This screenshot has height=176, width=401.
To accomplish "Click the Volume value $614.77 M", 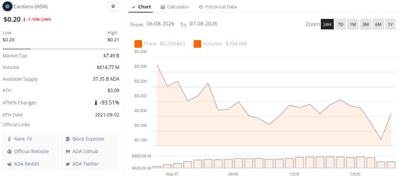I will coord(108,67).
